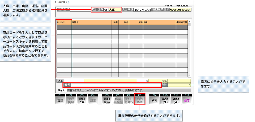Go to next page with F10 改頁(▼)
This screenshot has height=122, width=255.
[x=165, y=100]
